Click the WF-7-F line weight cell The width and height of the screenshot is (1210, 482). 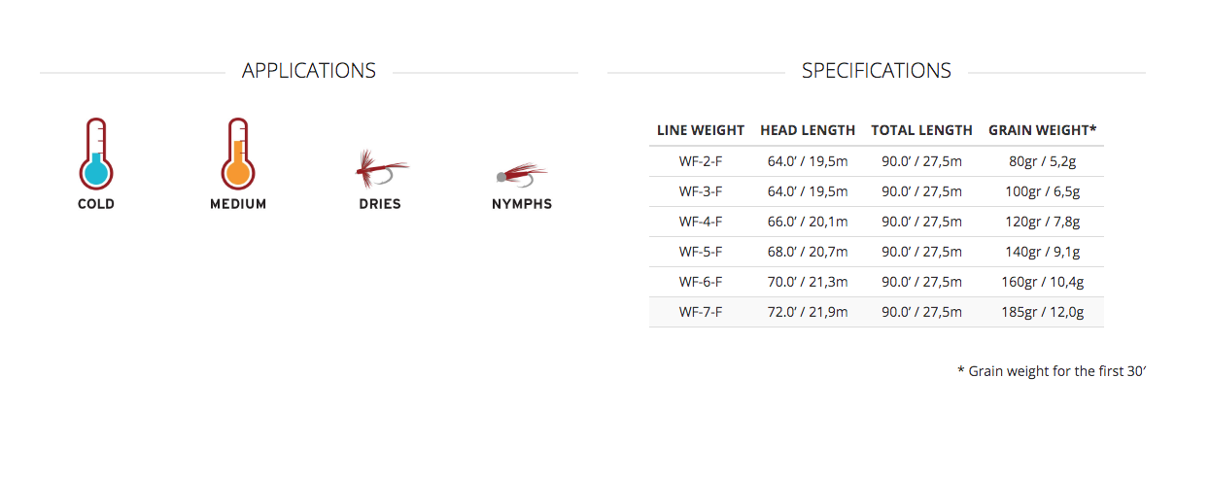[701, 312]
